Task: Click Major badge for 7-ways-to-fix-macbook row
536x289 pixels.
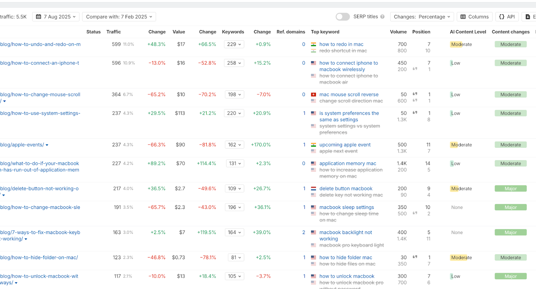Action: pyautogui.click(x=511, y=232)
